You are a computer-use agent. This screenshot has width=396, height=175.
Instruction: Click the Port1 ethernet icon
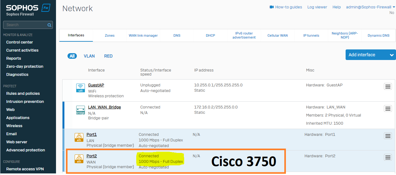tap(79, 137)
